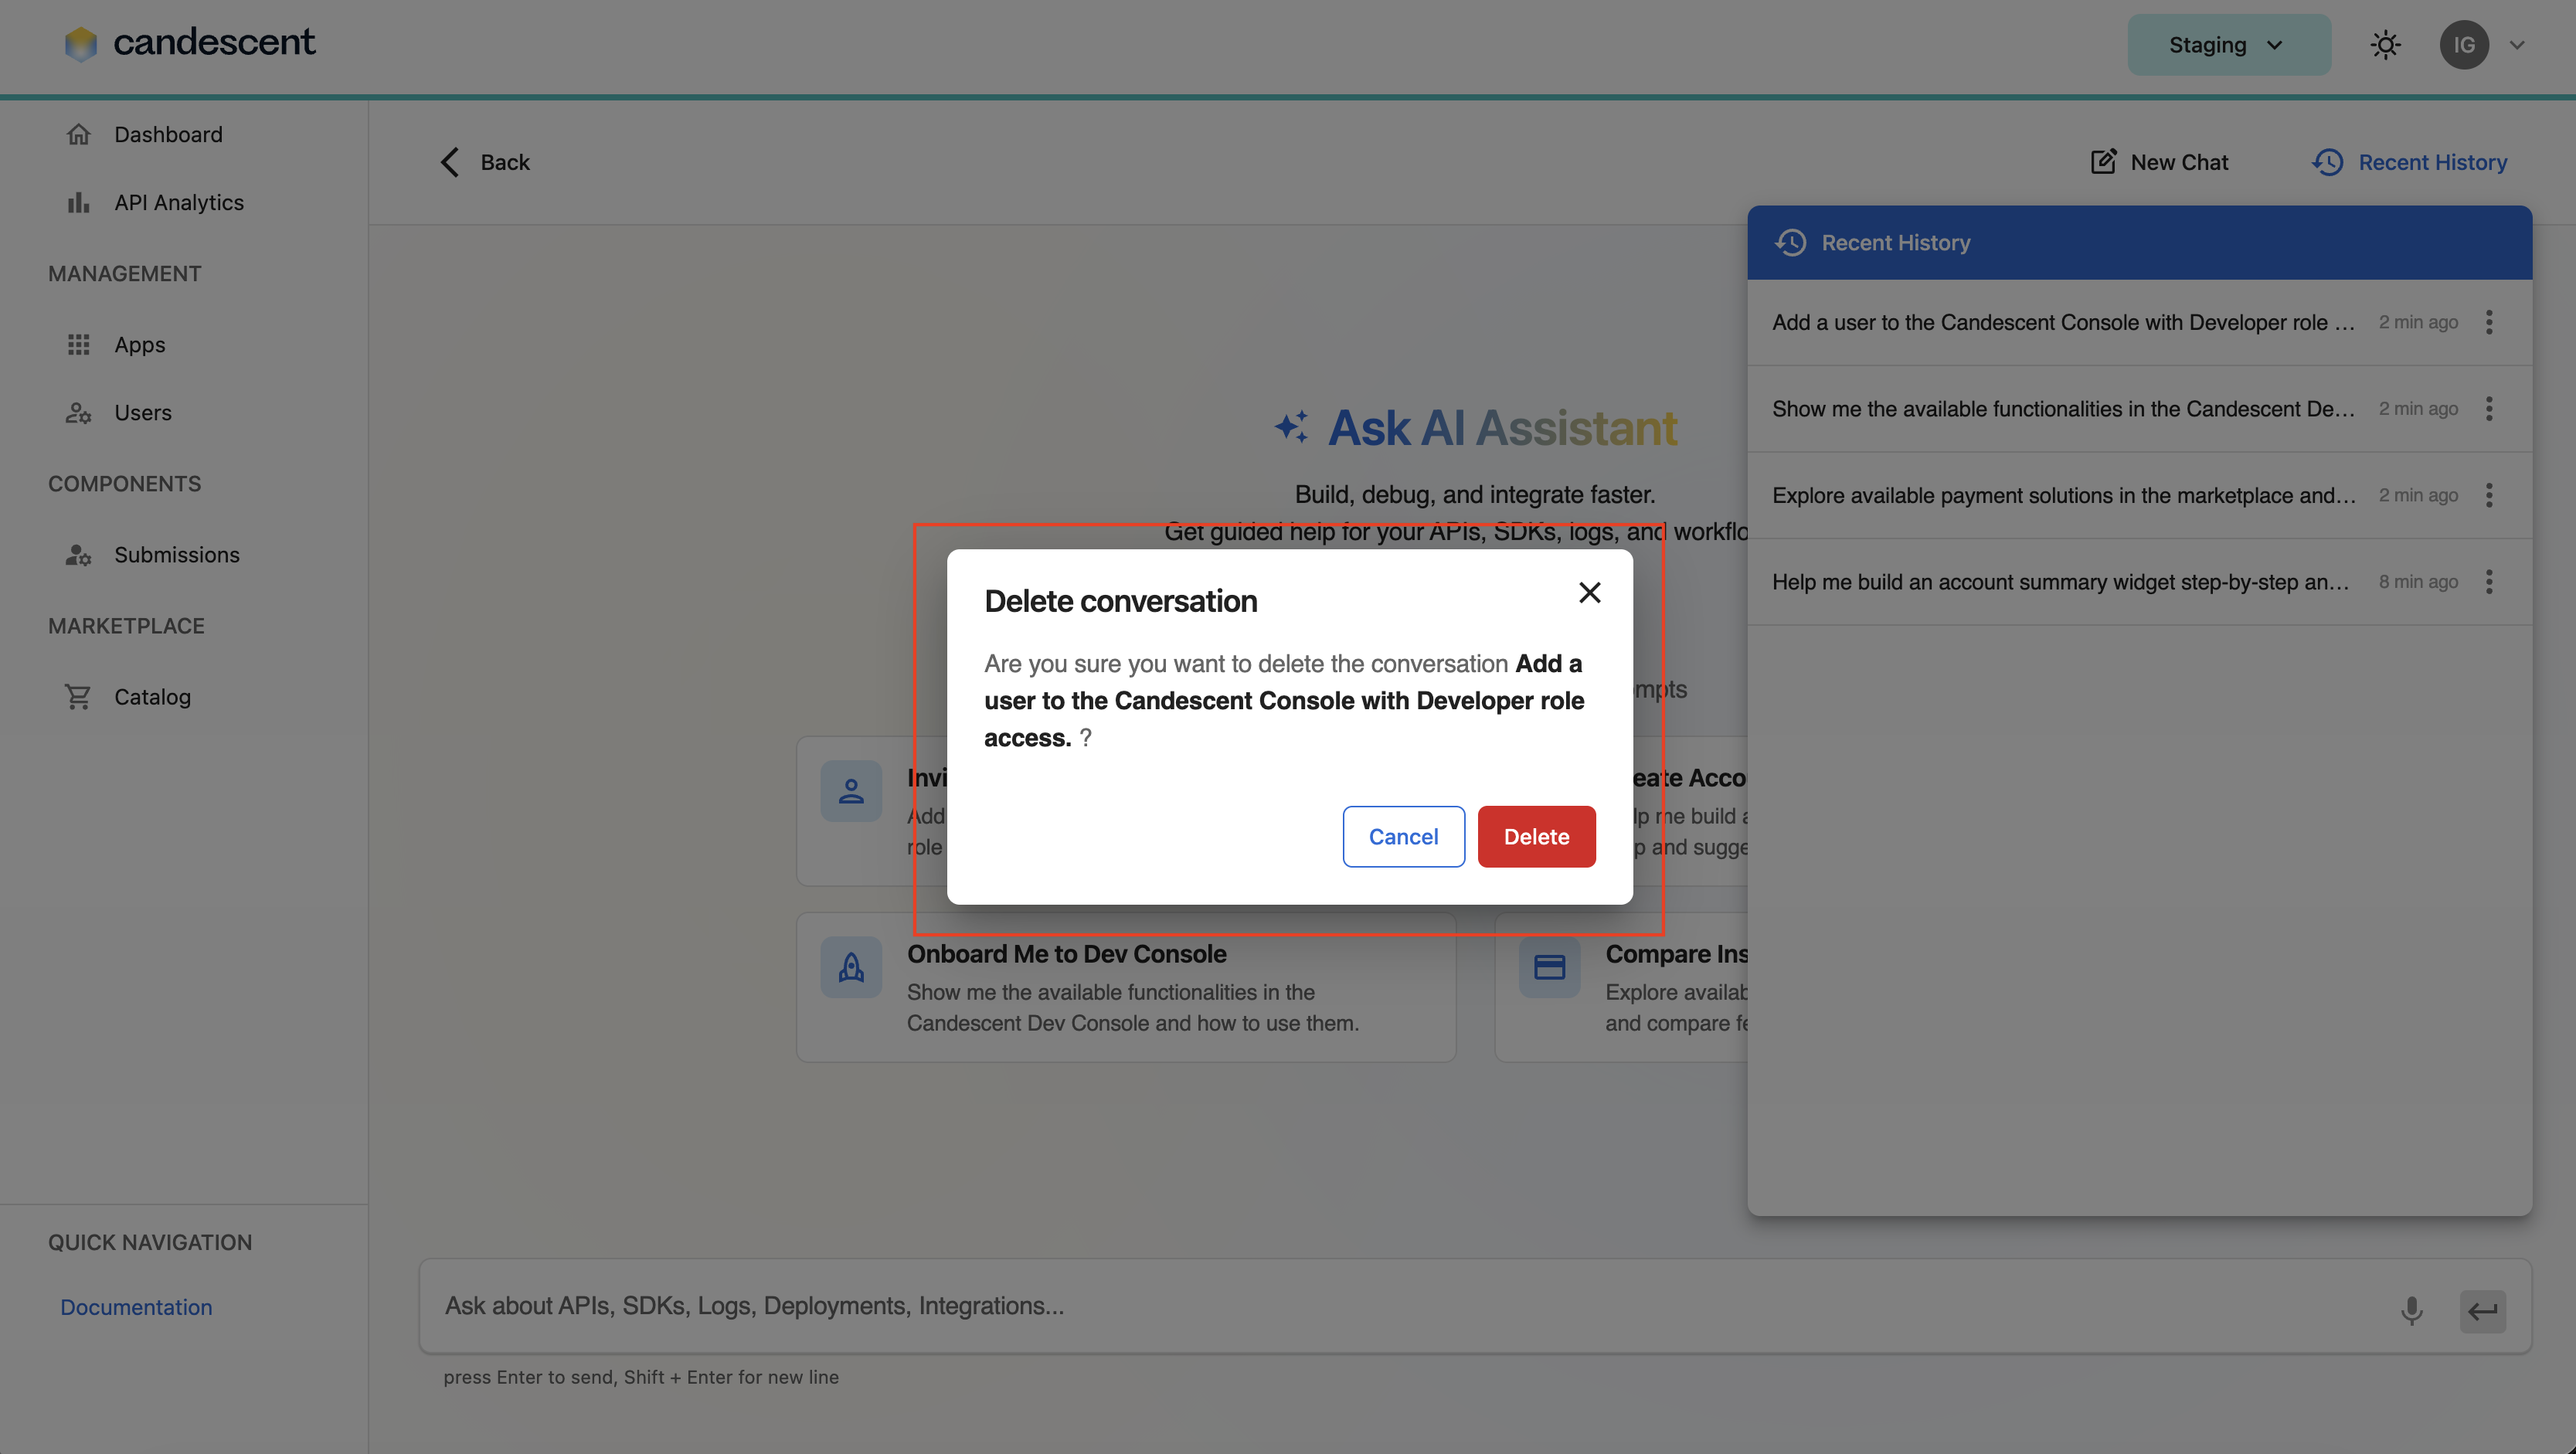The width and height of the screenshot is (2576, 1454).
Task: Close the Delete conversation dialog with X
Action: [x=1590, y=593]
